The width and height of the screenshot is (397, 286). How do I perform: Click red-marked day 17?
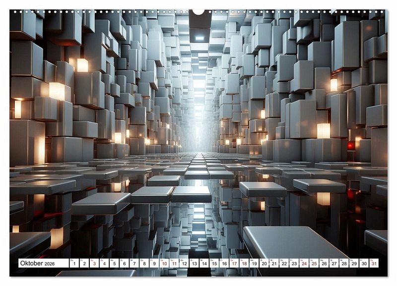click(x=234, y=263)
